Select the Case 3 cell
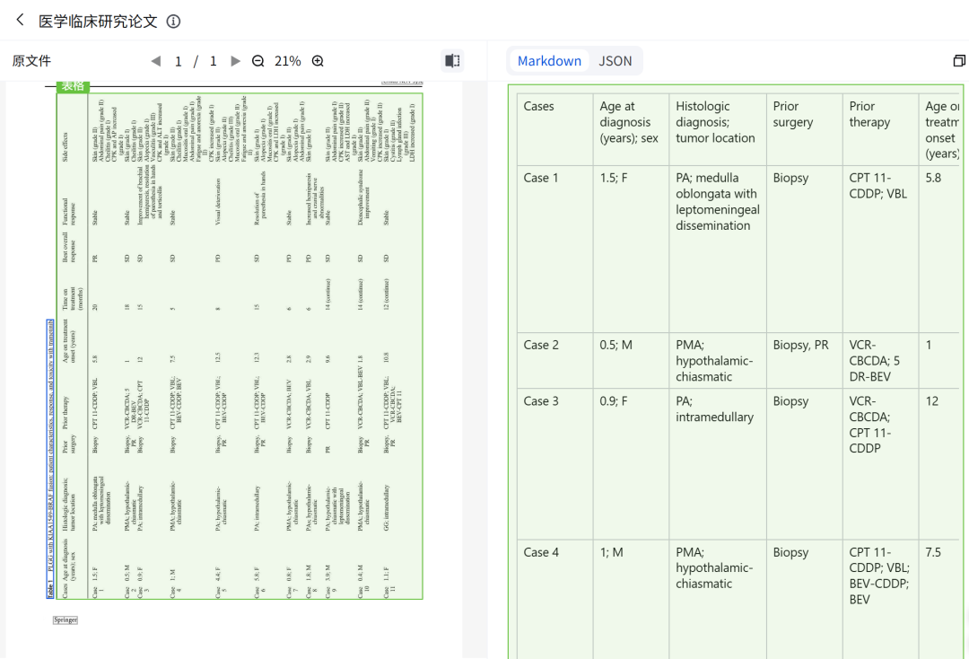Viewport: 969px width, 659px height. [555, 464]
